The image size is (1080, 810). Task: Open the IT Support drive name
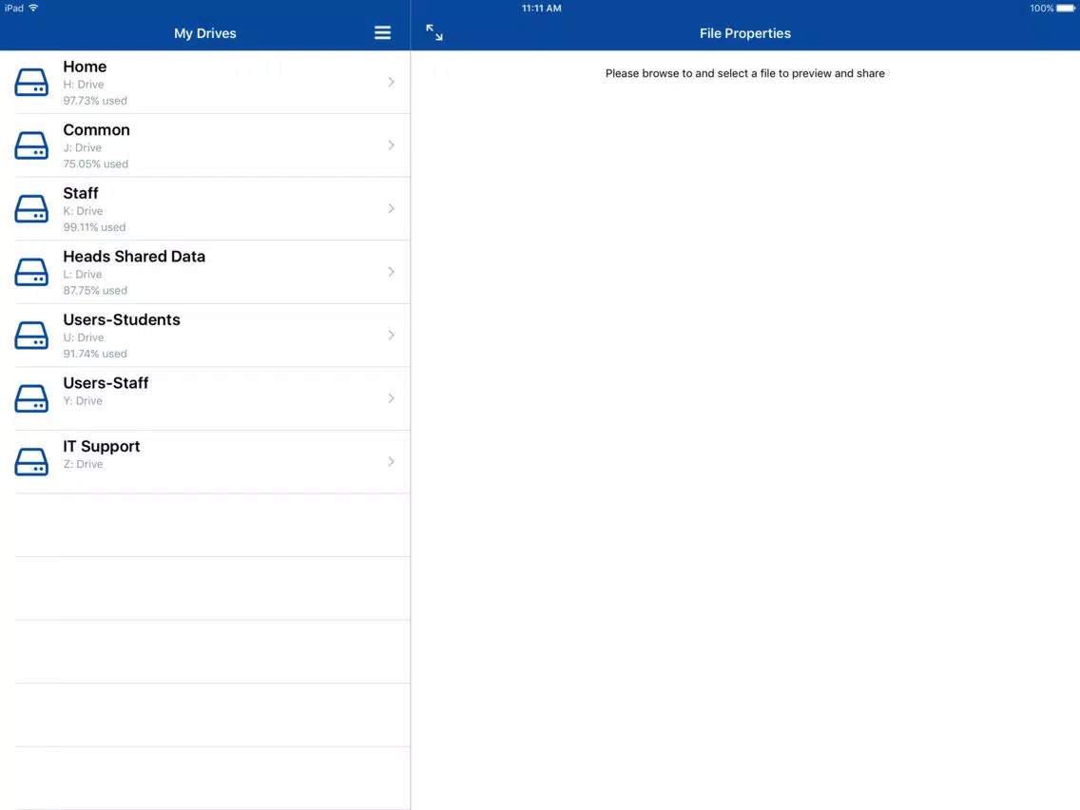tap(101, 447)
